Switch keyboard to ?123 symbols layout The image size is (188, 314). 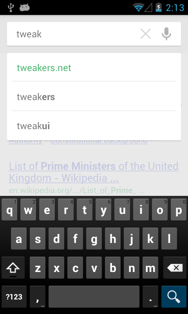[x=14, y=296]
